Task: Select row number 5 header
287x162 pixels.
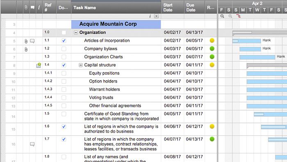Action: [14, 41]
